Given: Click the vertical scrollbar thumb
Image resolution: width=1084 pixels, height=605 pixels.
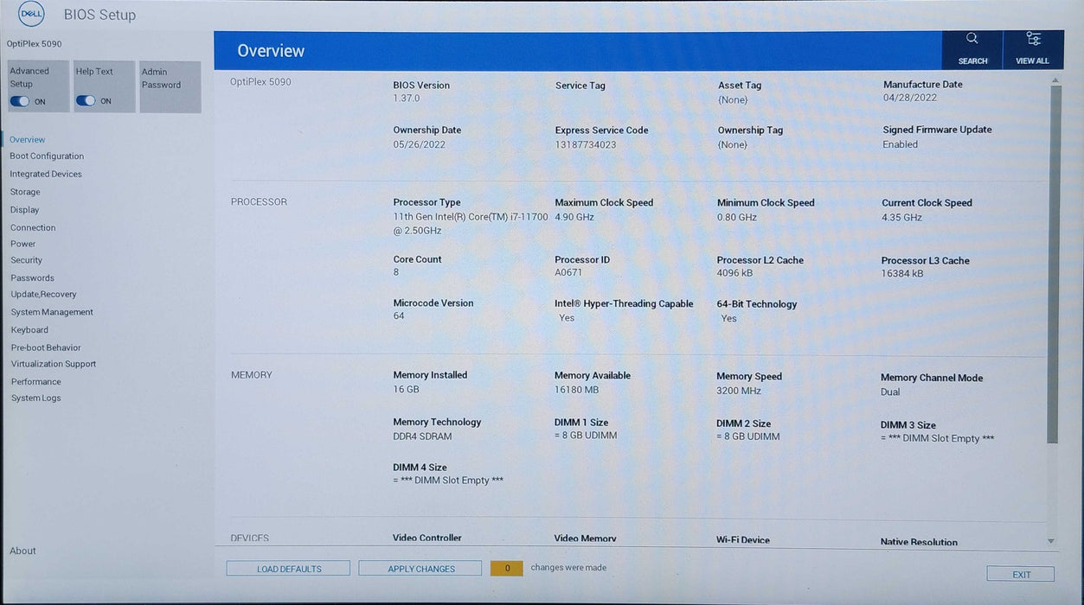Looking at the screenshot, I should point(1053,264).
